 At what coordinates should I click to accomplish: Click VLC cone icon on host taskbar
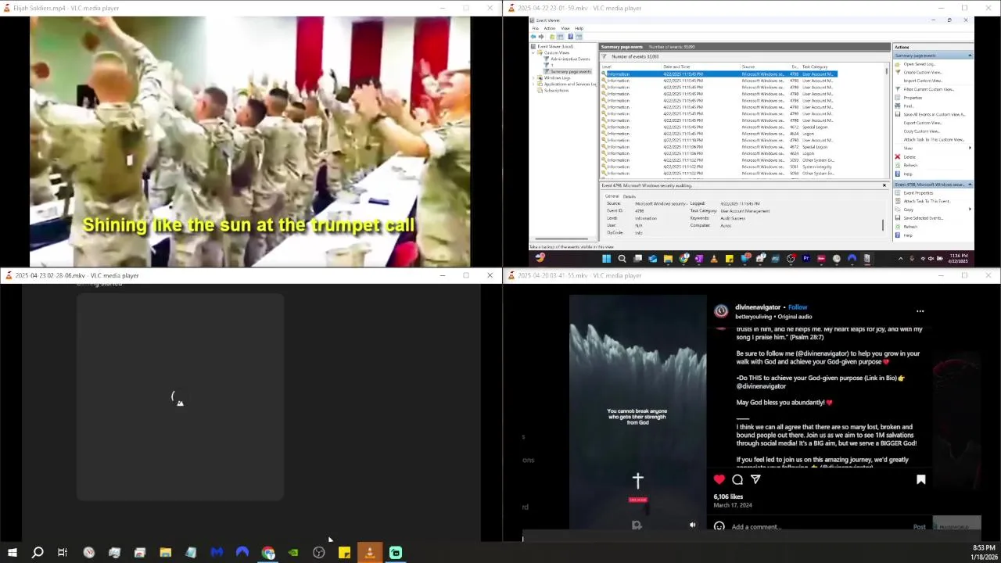(370, 553)
